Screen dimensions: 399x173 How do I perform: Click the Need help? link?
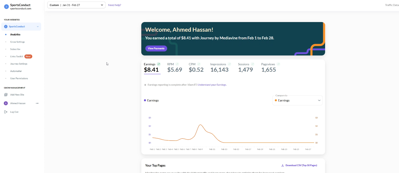115,5
